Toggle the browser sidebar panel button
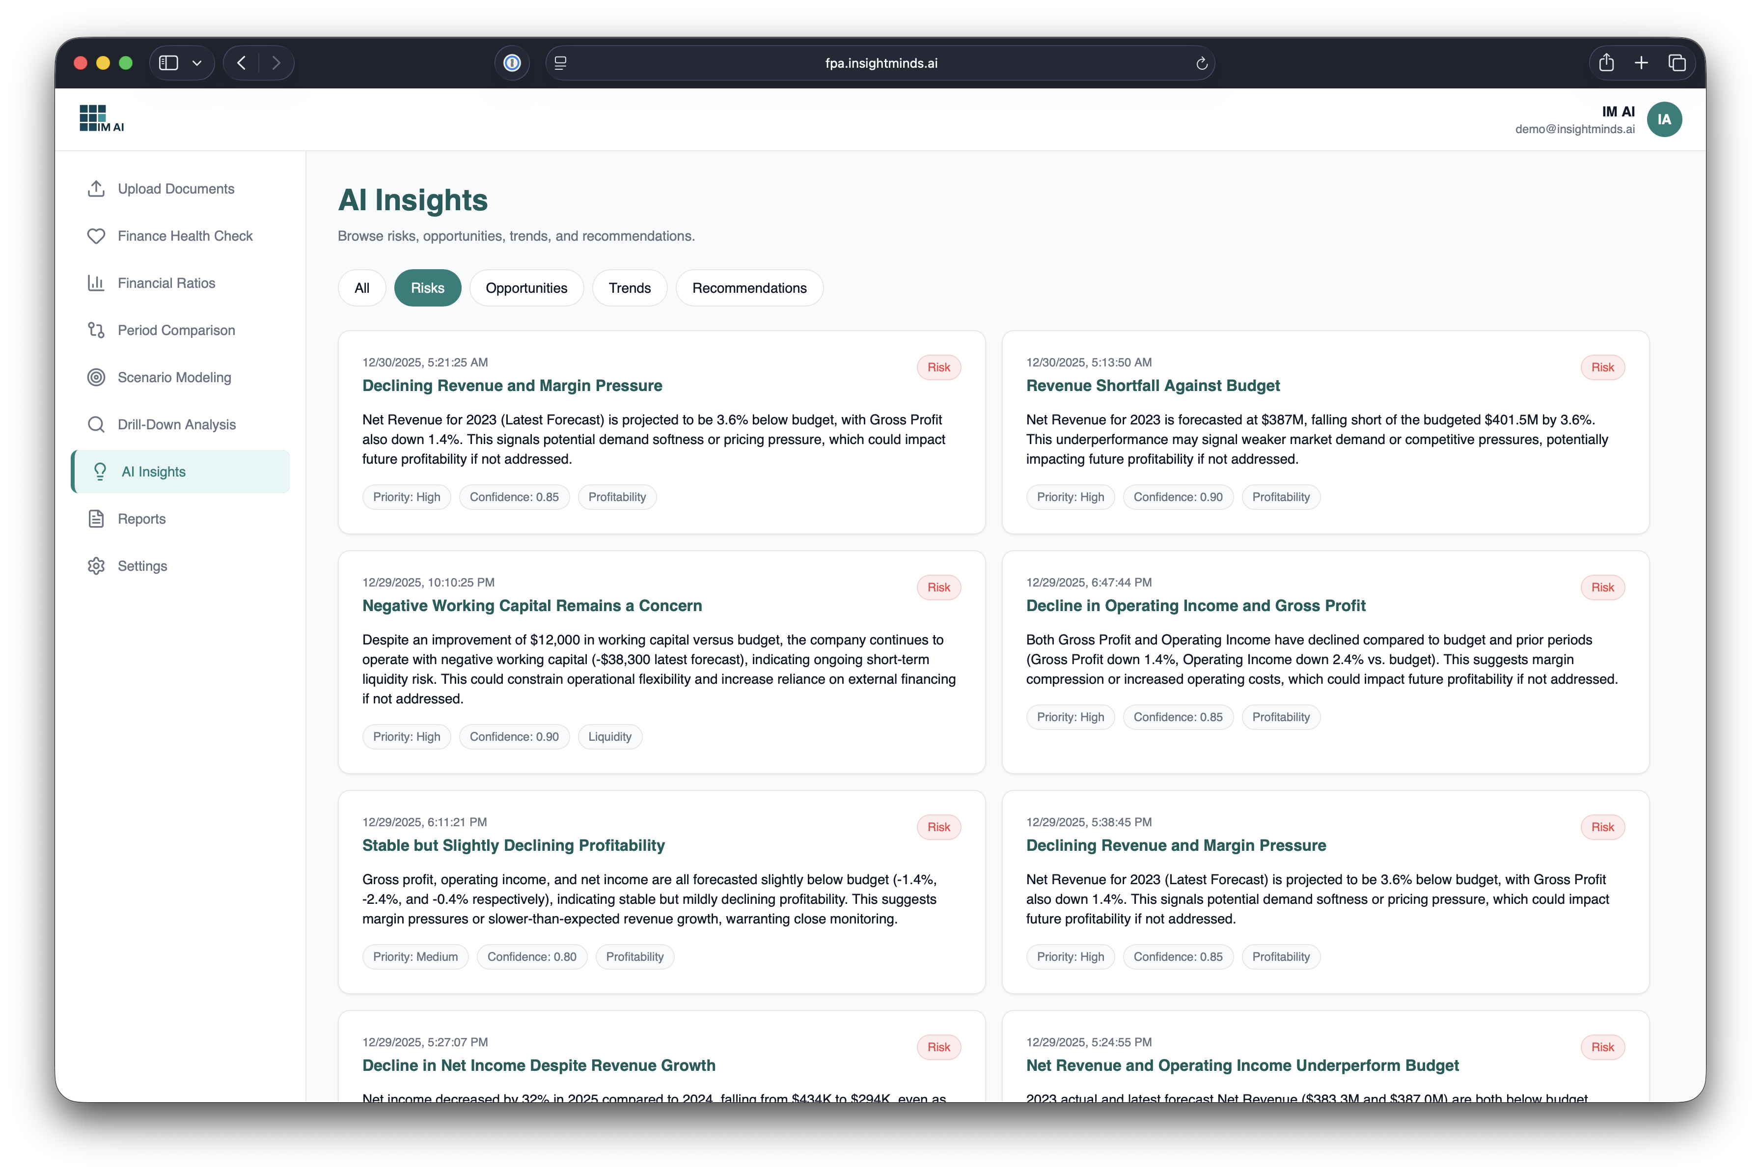This screenshot has width=1761, height=1175. tap(168, 63)
